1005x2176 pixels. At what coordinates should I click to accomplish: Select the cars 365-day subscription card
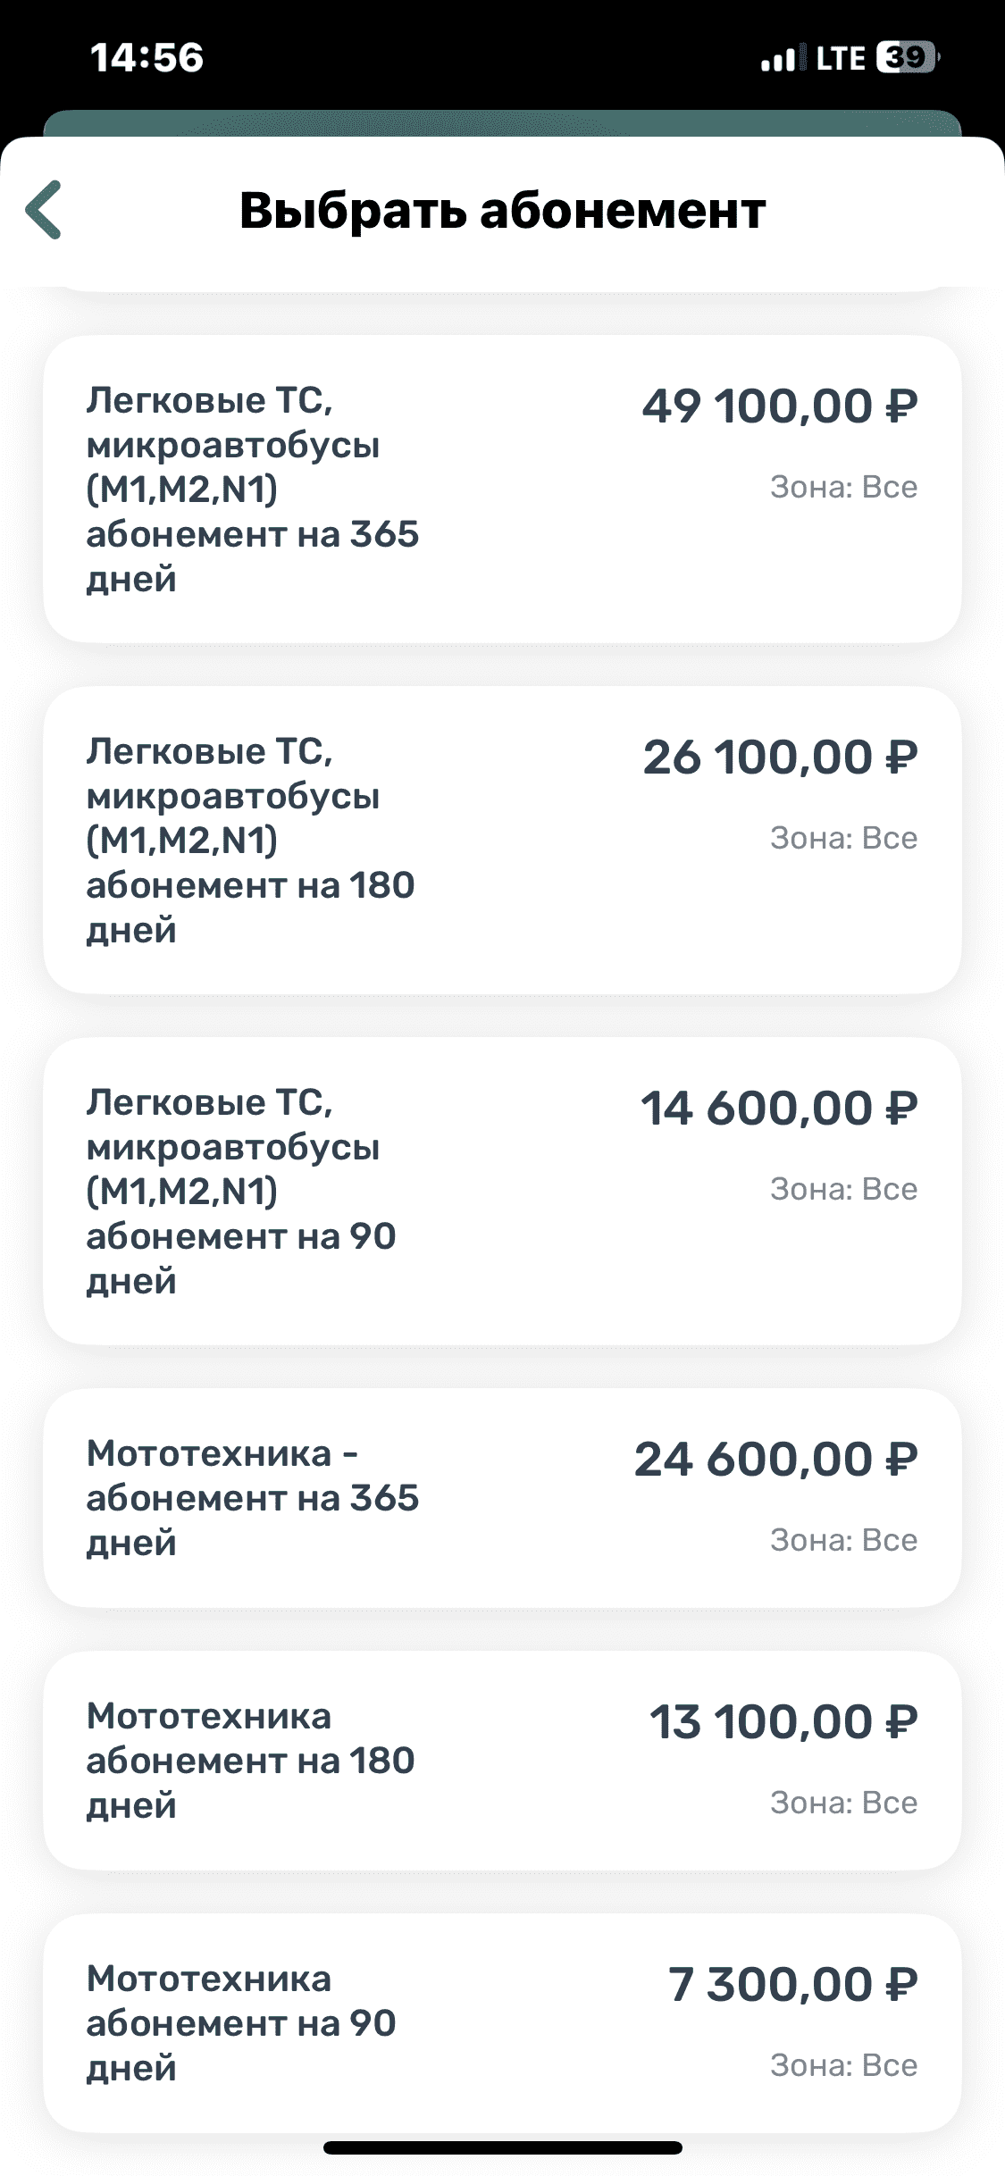tap(501, 489)
